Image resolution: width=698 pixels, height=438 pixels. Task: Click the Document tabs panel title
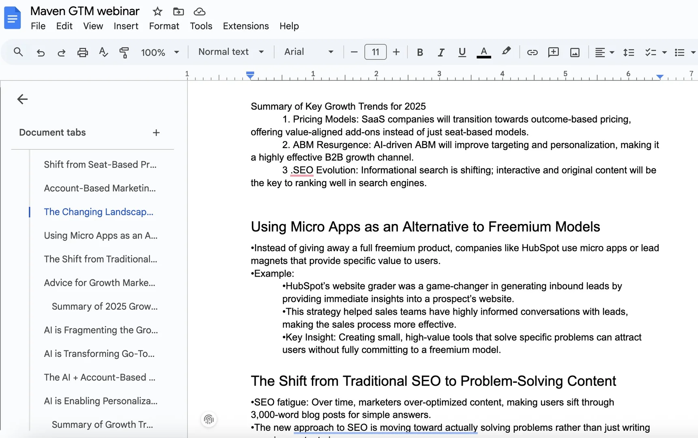(x=52, y=133)
